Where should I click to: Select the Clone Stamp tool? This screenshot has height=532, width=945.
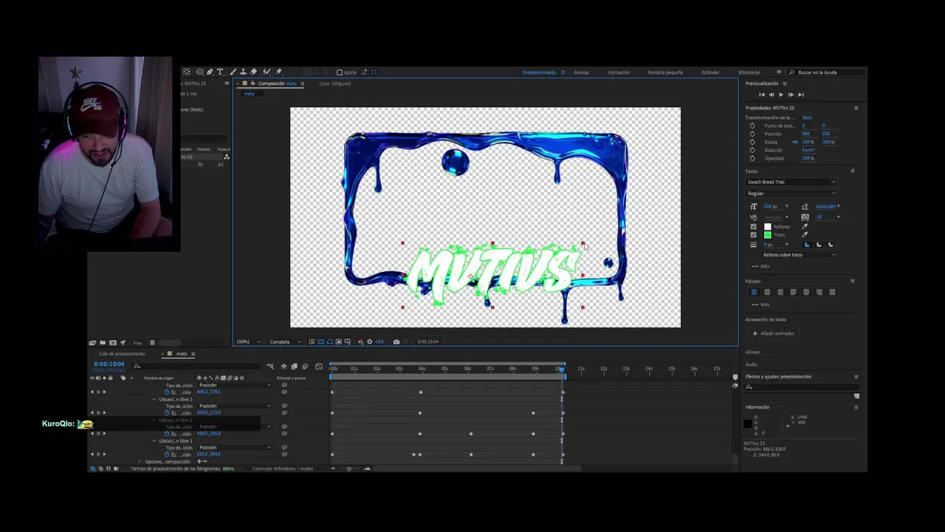(243, 72)
